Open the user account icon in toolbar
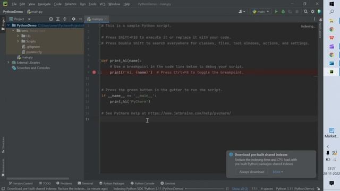The height and width of the screenshot is (191, 340). click(x=242, y=12)
